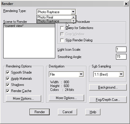The image size is (130, 124).
Task: Click the Light Icon Scale field
Action: coord(121,49)
